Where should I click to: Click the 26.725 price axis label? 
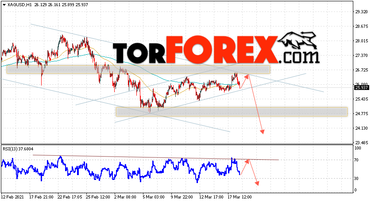361,70
